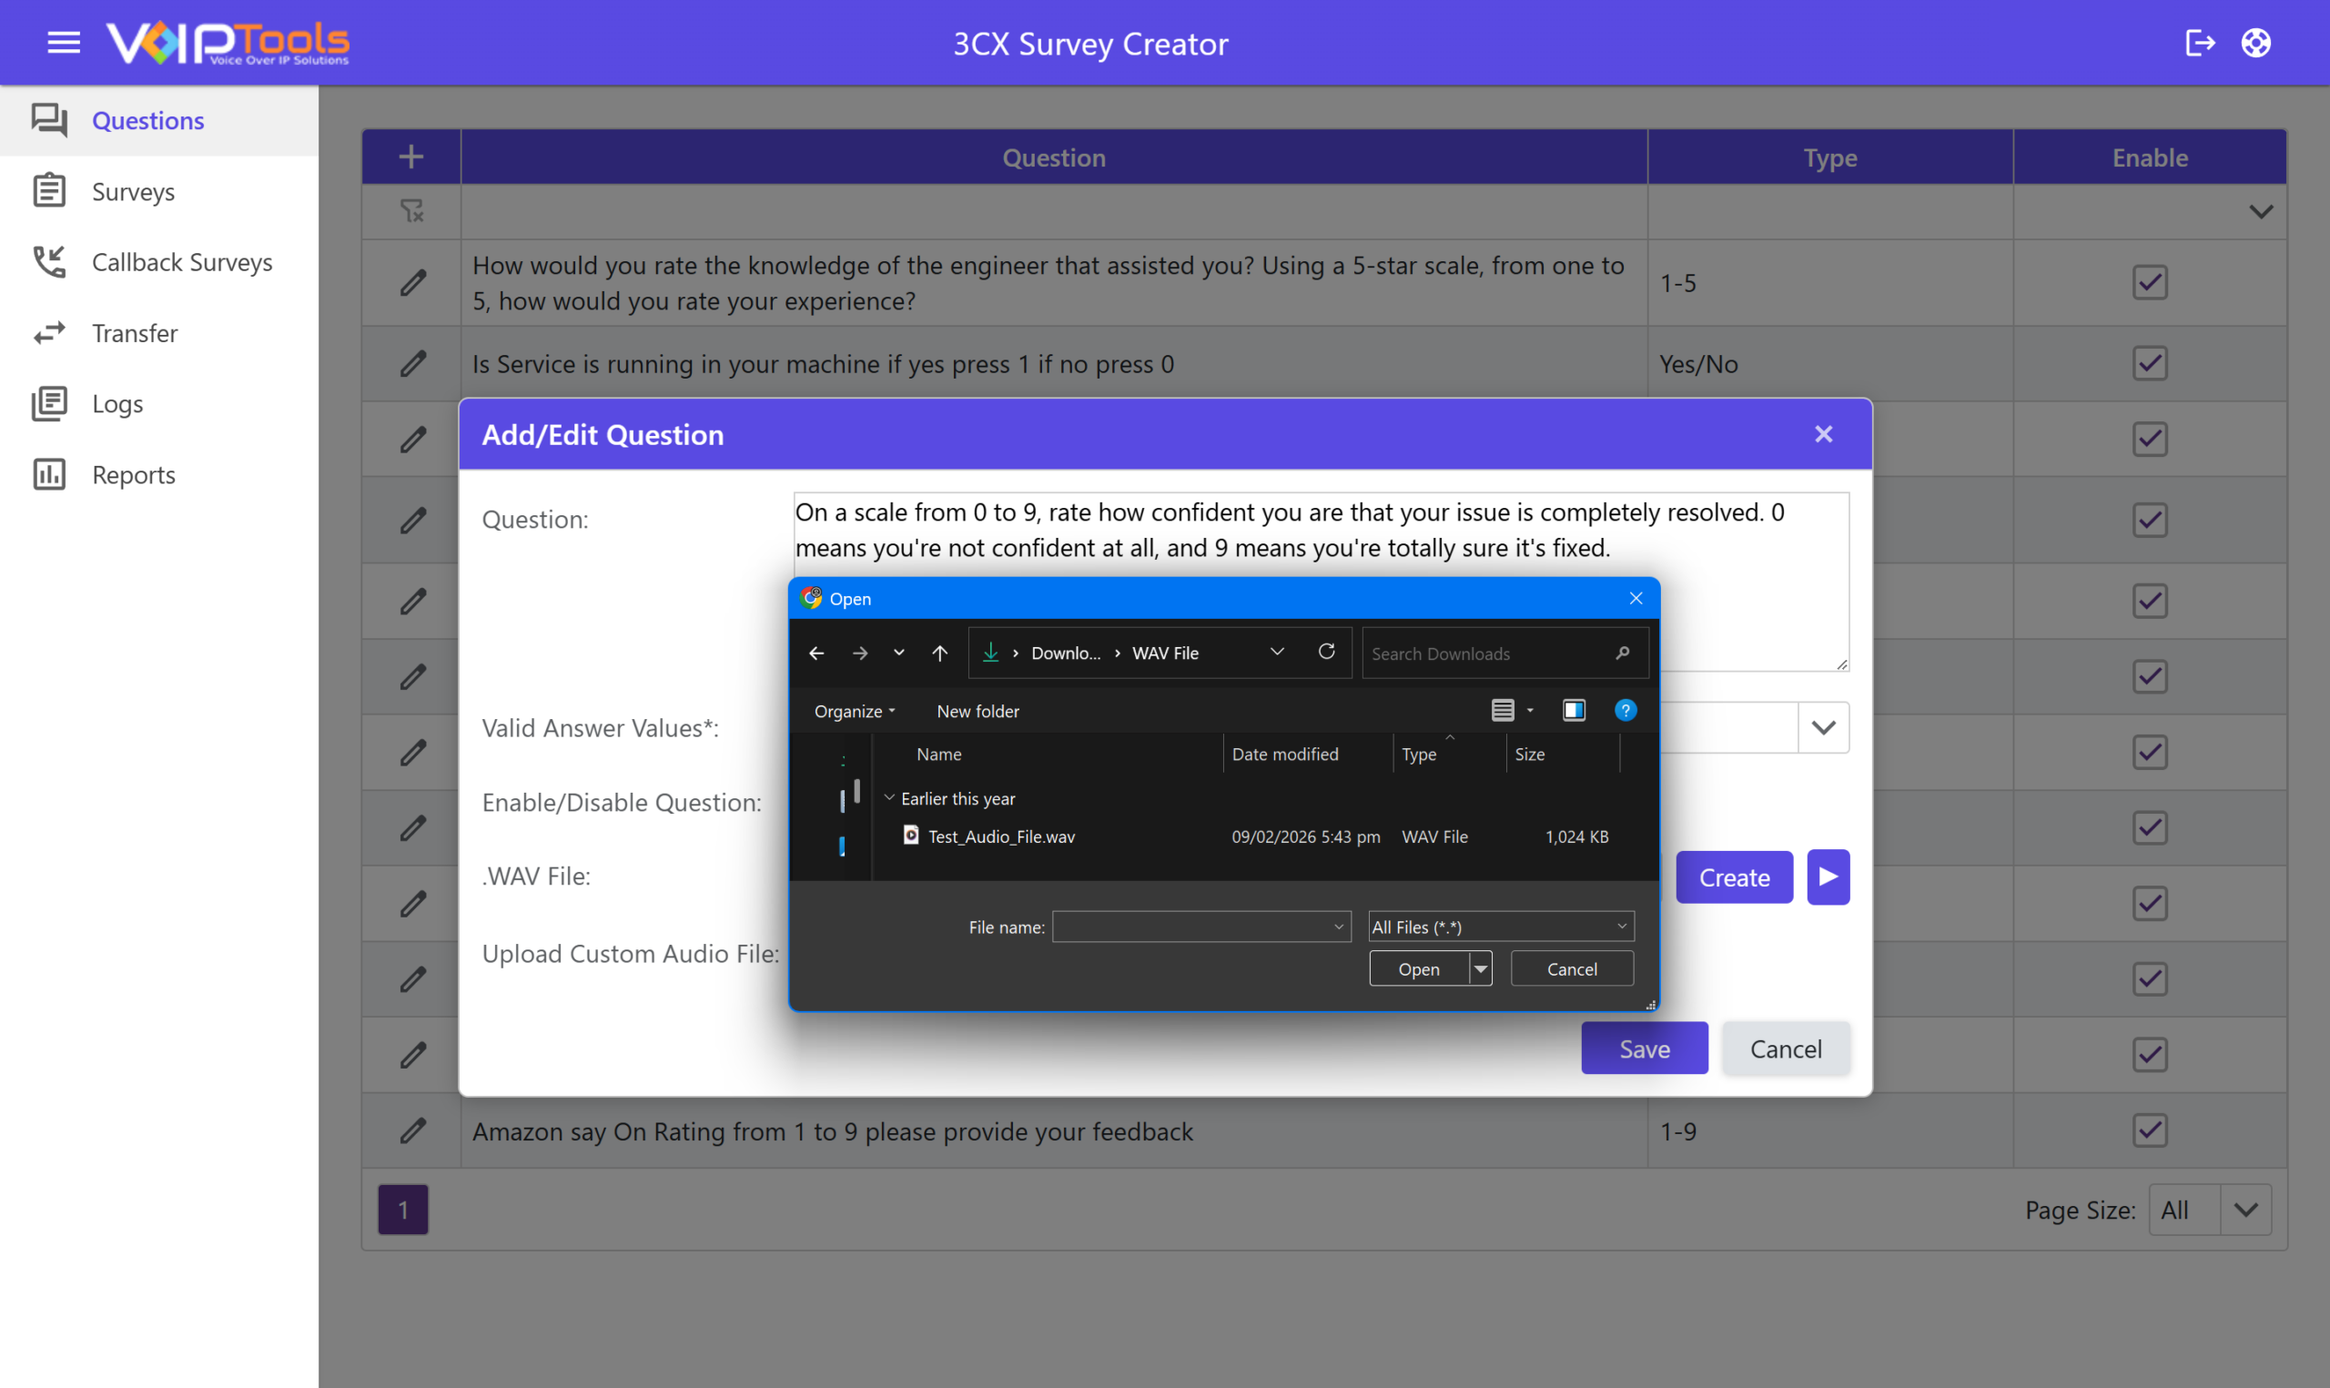The image size is (2330, 1388).
Task: Open the hamburger navigation menu
Action: tap(64, 43)
